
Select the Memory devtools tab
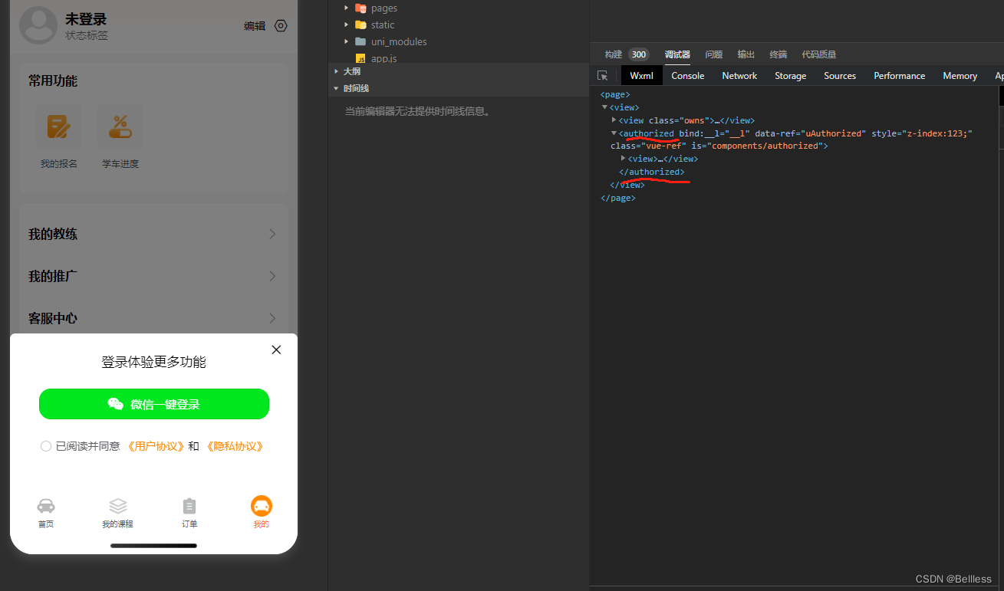[x=960, y=76]
